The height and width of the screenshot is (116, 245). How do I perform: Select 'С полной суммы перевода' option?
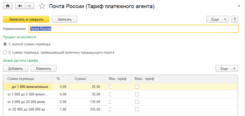pyautogui.click(x=5, y=44)
